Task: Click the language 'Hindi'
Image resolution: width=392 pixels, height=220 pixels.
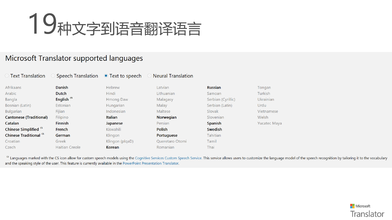Action: 111,94
